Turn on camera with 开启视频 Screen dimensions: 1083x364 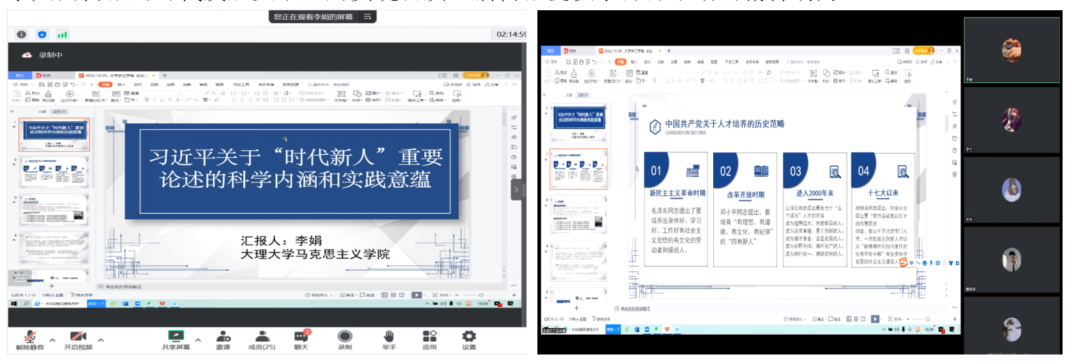pos(78,339)
